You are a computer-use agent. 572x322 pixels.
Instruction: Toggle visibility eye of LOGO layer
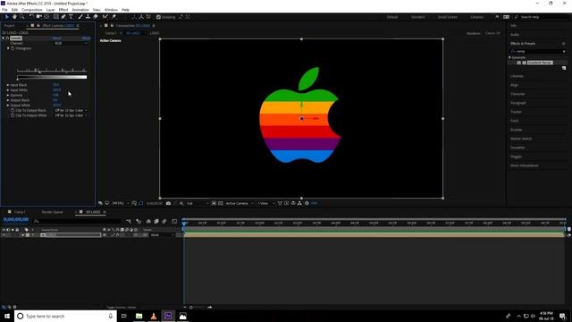click(x=4, y=235)
